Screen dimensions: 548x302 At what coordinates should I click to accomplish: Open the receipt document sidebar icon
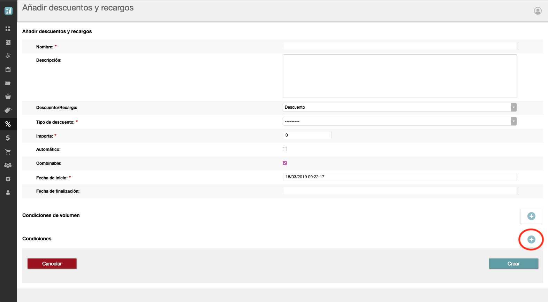[x=8, y=56]
